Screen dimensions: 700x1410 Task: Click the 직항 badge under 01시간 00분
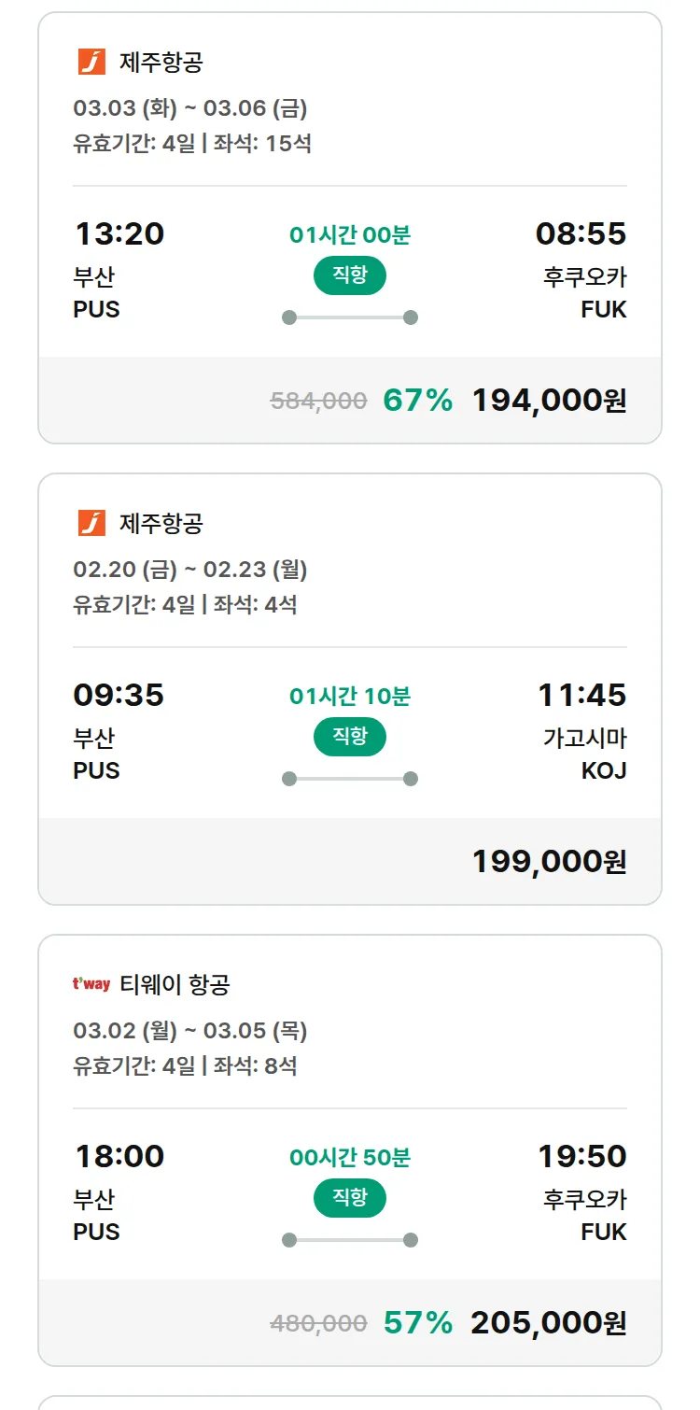(349, 275)
